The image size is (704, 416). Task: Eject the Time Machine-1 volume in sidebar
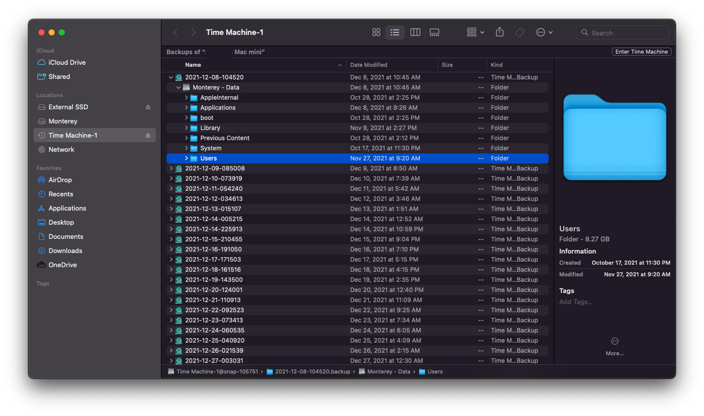coord(148,136)
